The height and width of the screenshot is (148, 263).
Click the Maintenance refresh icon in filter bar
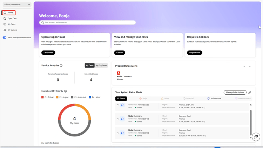(x=209, y=99)
